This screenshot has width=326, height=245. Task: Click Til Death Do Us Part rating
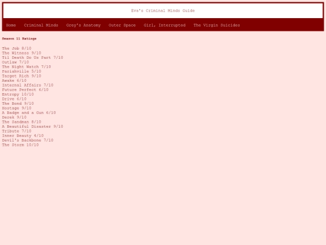[33, 57]
